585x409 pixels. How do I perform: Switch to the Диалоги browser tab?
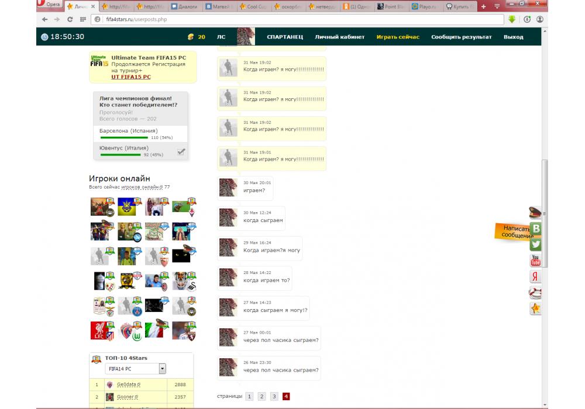(x=186, y=6)
